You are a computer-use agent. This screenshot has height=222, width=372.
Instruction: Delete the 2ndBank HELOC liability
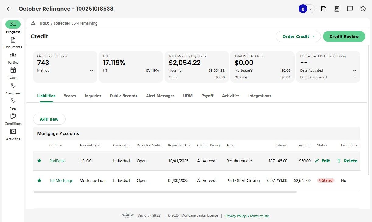click(347, 161)
